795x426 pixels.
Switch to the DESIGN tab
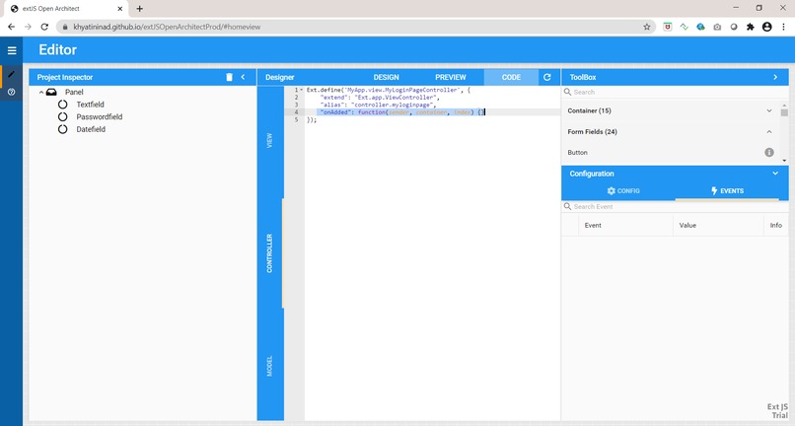coord(387,77)
